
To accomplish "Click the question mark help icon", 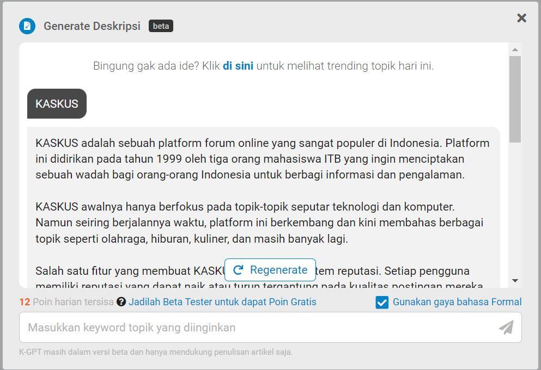I will click(x=121, y=302).
